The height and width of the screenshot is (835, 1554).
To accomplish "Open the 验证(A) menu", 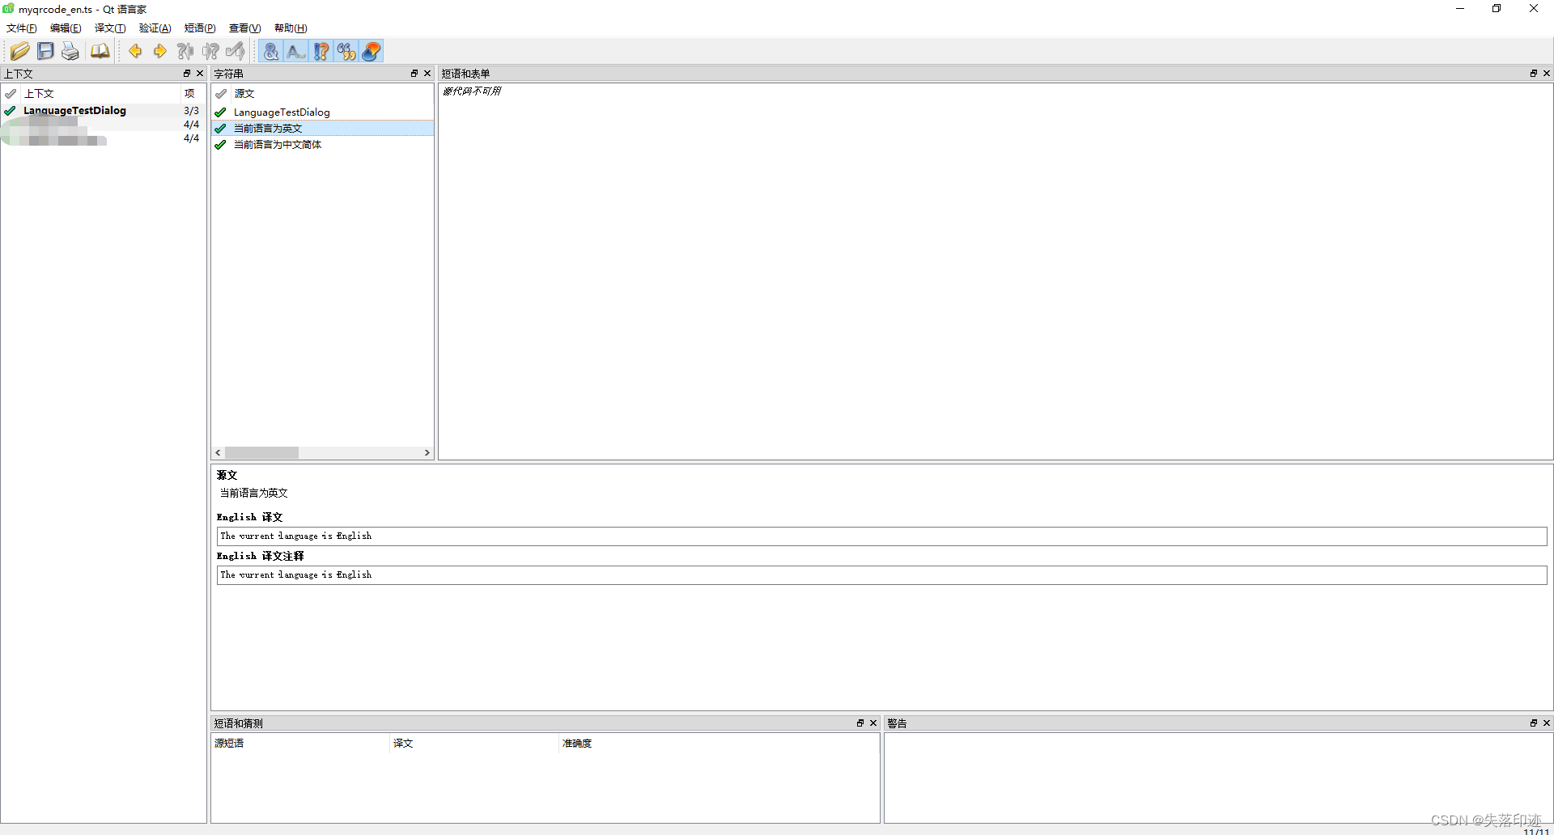I will 155,28.
